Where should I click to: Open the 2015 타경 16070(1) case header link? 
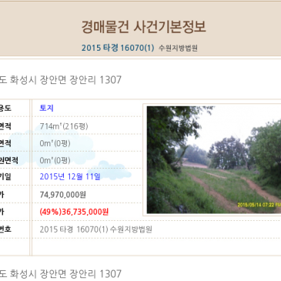click(118, 48)
